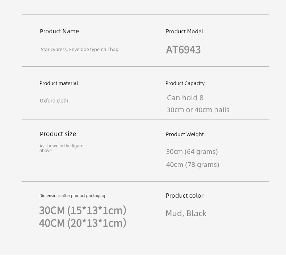Click the '40CM (20*13*1cm)' dimension
The image size is (286, 256).
pyautogui.click(x=83, y=223)
